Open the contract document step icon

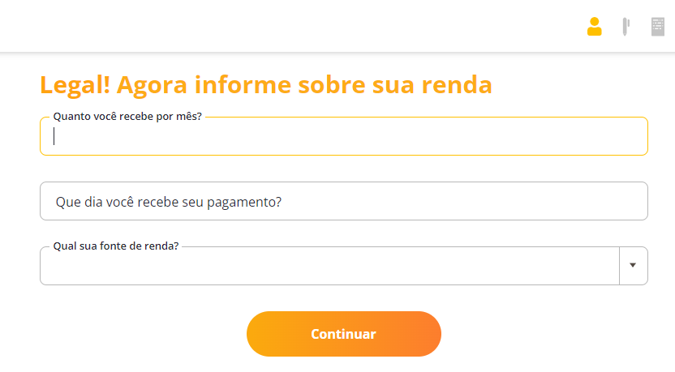coord(658,27)
